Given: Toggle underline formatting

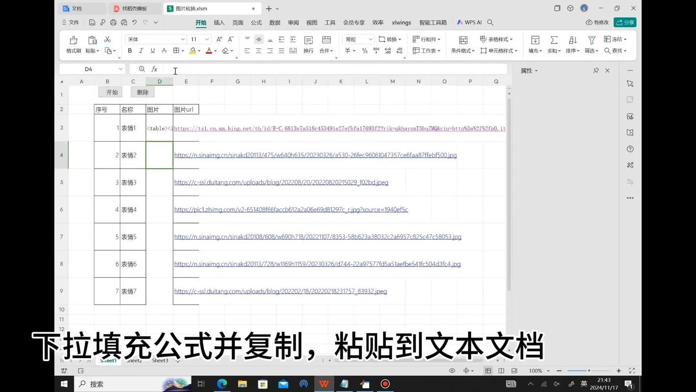Looking at the screenshot, I should 152,50.
